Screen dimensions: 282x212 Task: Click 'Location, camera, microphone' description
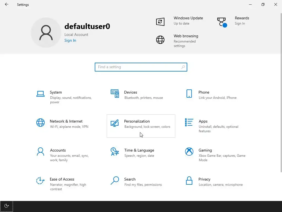(221, 185)
